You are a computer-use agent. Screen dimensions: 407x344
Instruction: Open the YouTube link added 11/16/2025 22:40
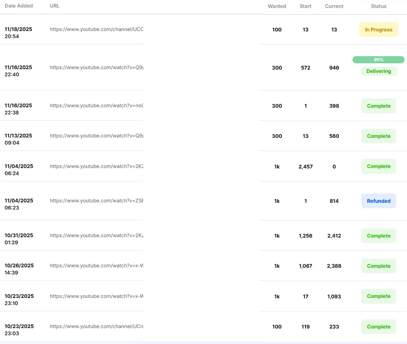tap(96, 67)
